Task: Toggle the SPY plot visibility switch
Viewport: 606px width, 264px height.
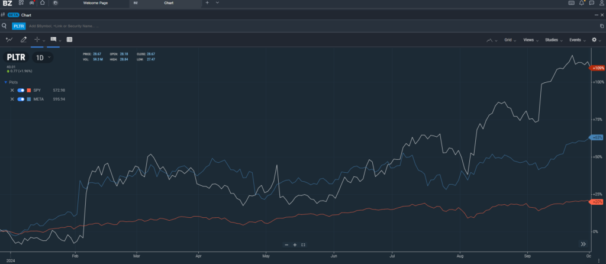Action: click(x=21, y=90)
